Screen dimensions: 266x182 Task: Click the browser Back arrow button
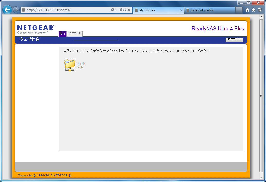(x=7, y=10)
